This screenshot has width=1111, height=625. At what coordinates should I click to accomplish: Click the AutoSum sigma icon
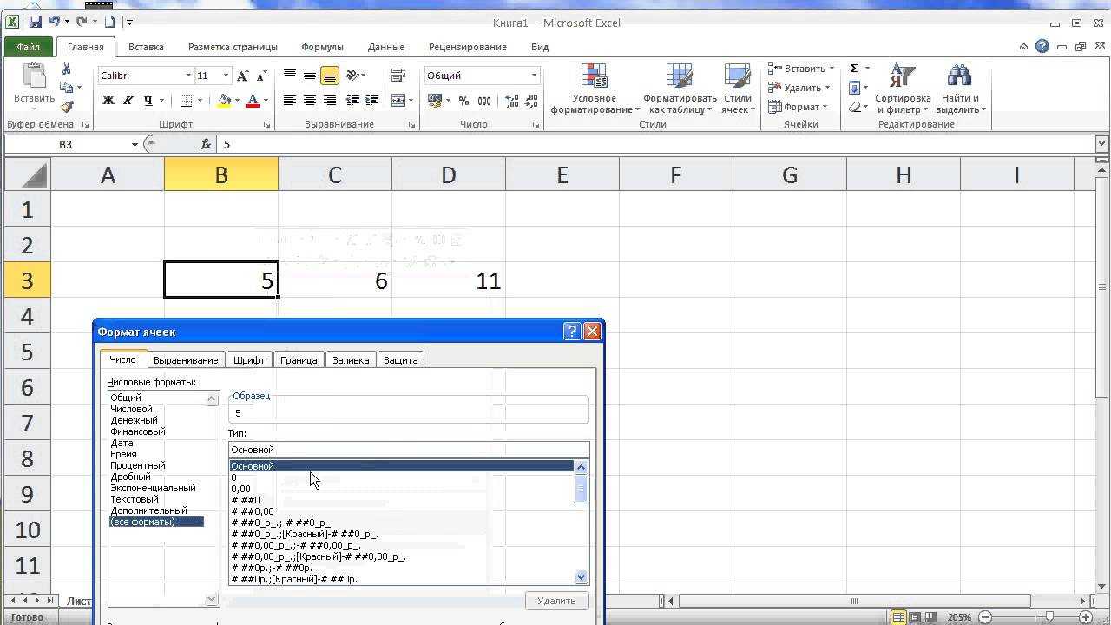(x=854, y=69)
